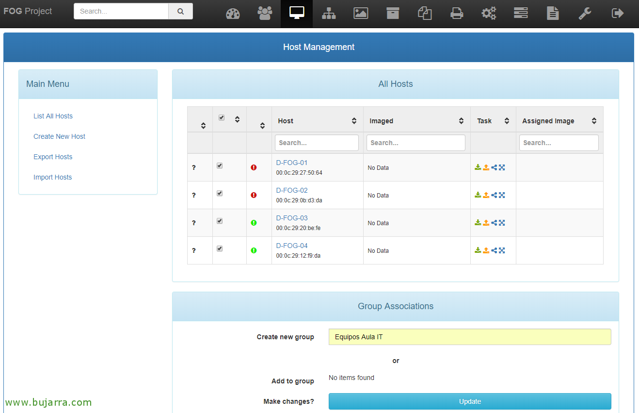Viewport: 639px width, 413px height.
Task: Click the green ping status icon for D-FOG-04
Action: pyautogui.click(x=254, y=250)
